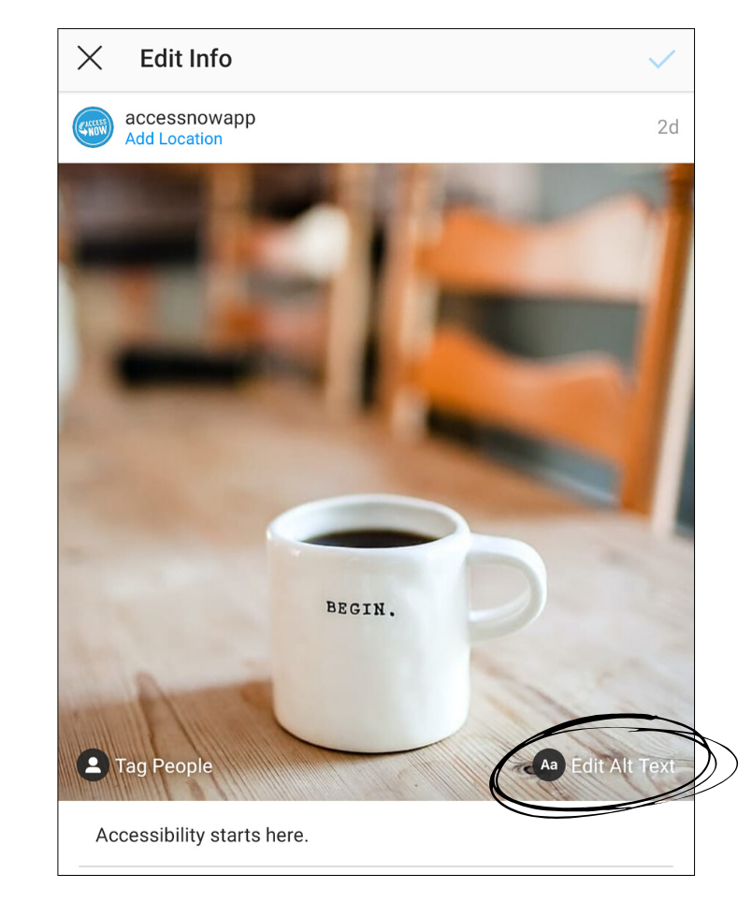752x917 pixels.
Task: Click the coffee inside the mug
Action: click(x=369, y=538)
